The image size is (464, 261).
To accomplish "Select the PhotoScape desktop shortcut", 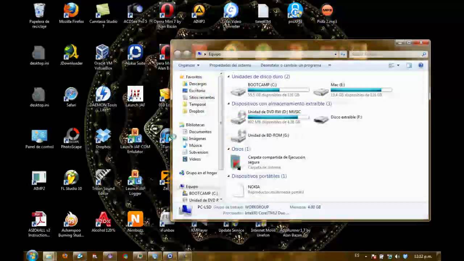I will 71,139.
